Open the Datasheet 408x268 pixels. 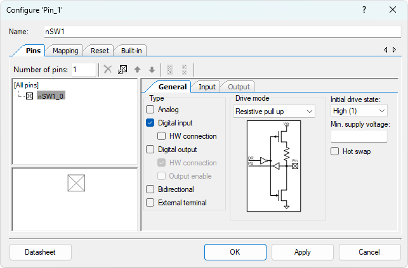[40, 252]
